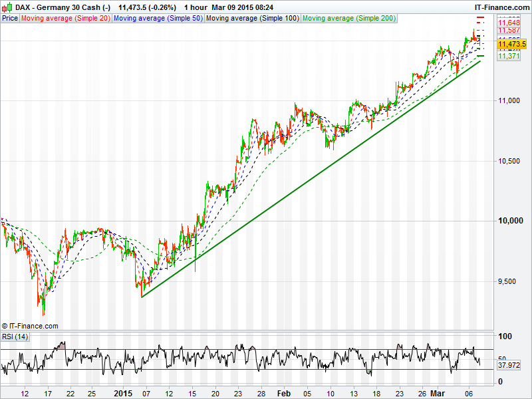This screenshot has width=532, height=399.
Task: Click the RSI axis label 100
Action: coord(505,336)
